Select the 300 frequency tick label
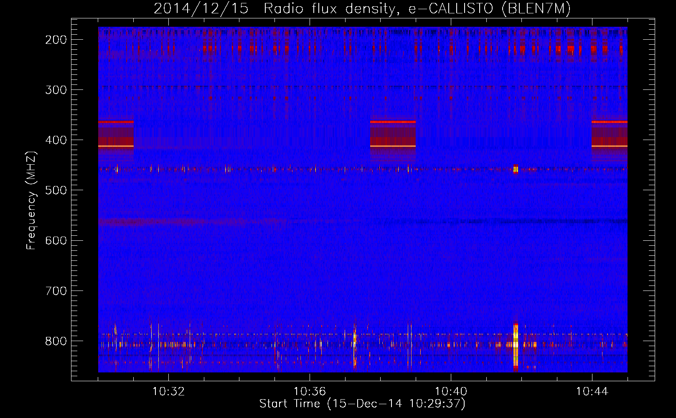The image size is (676, 418). [x=56, y=90]
